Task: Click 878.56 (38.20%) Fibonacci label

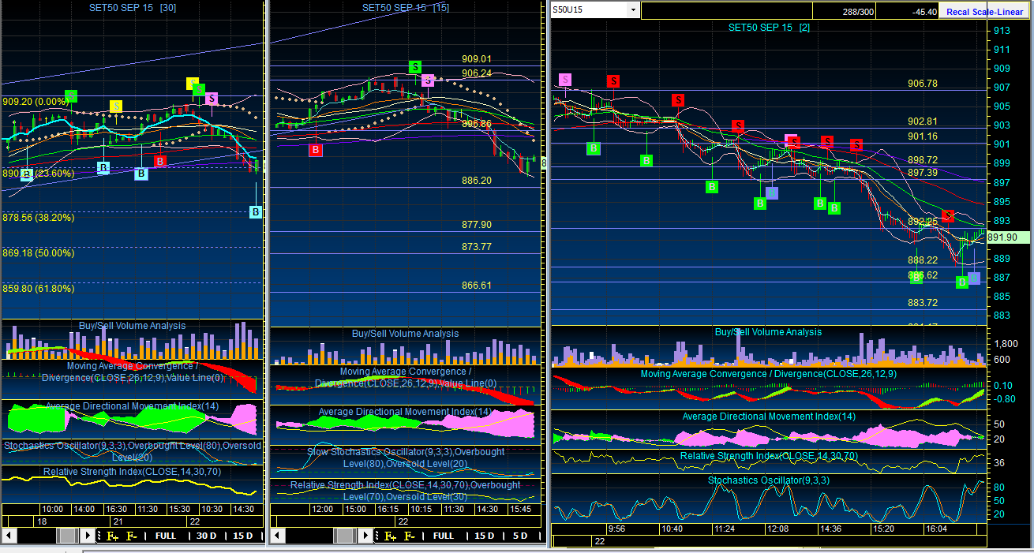Action: pos(38,217)
